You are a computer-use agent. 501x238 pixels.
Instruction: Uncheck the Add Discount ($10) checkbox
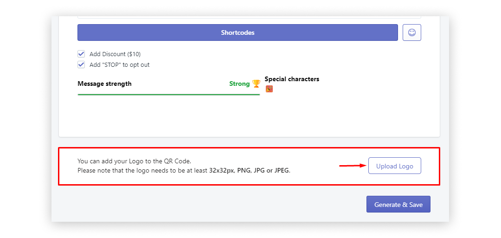[x=81, y=54]
